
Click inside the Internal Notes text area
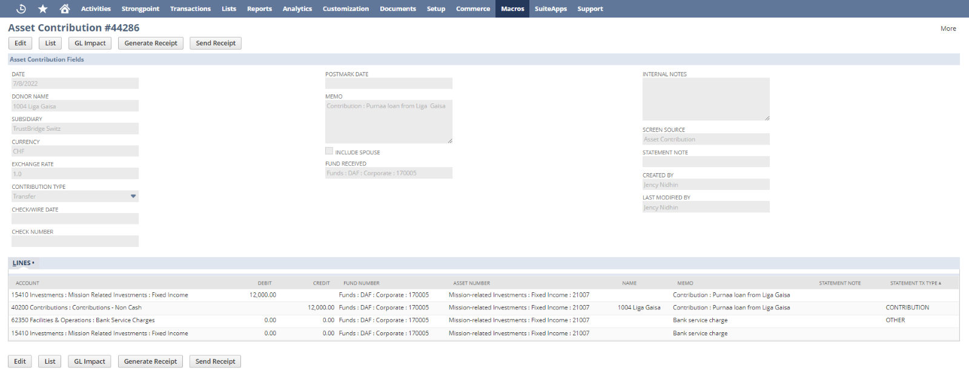pos(706,99)
